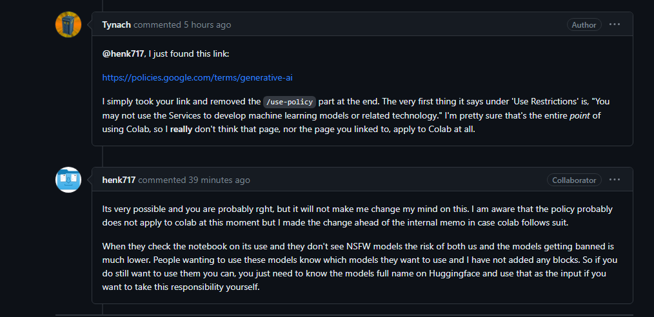The width and height of the screenshot is (654, 317).
Task: Open henk717's blue avatar profile picture
Action: (x=68, y=180)
